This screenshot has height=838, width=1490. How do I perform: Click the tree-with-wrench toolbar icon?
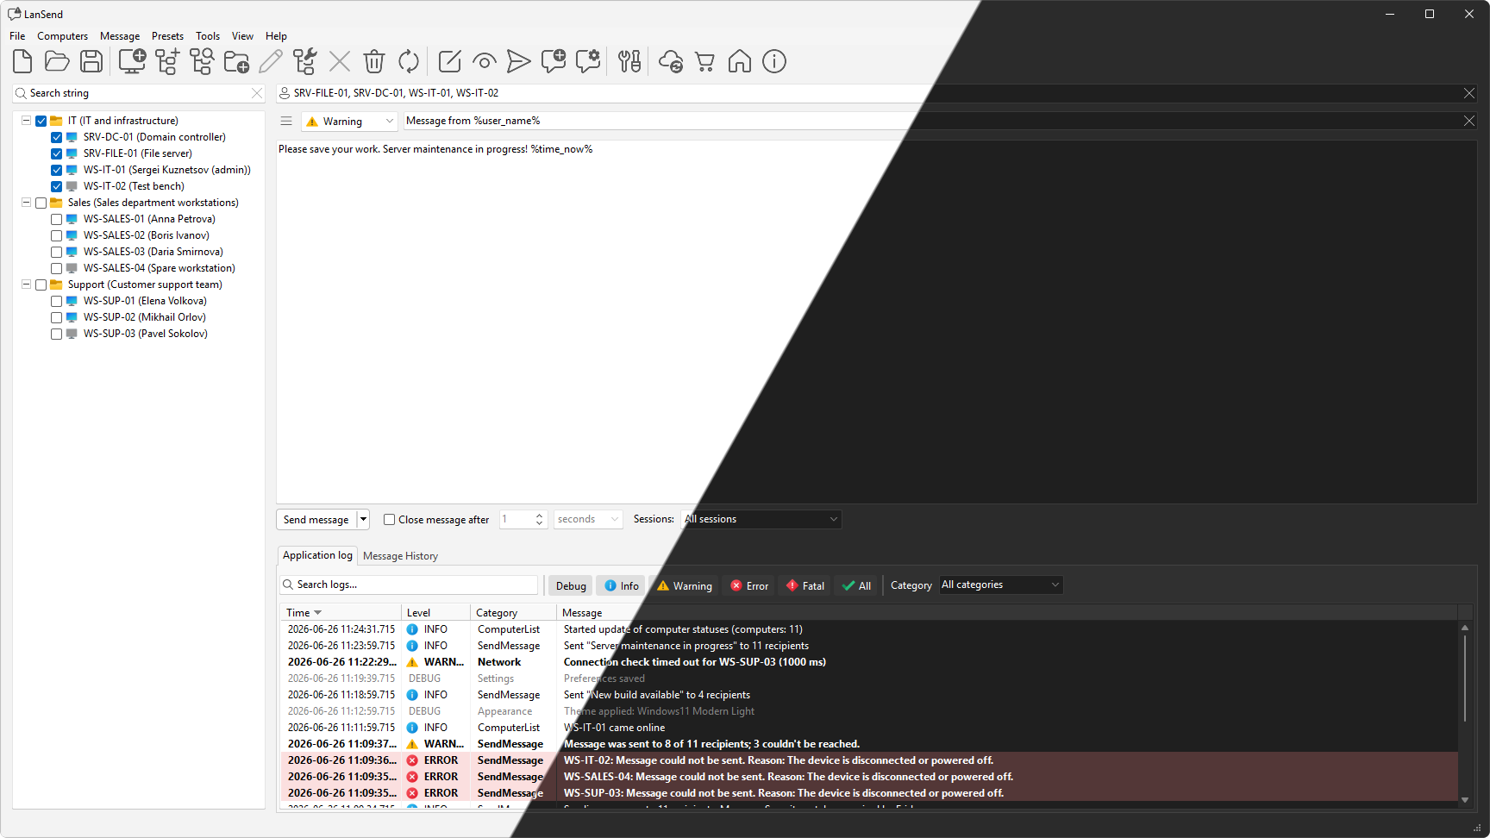[305, 61]
